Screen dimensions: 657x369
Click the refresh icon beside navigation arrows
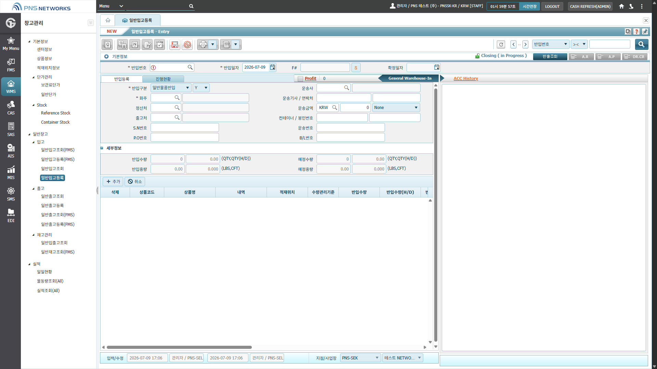coord(501,44)
